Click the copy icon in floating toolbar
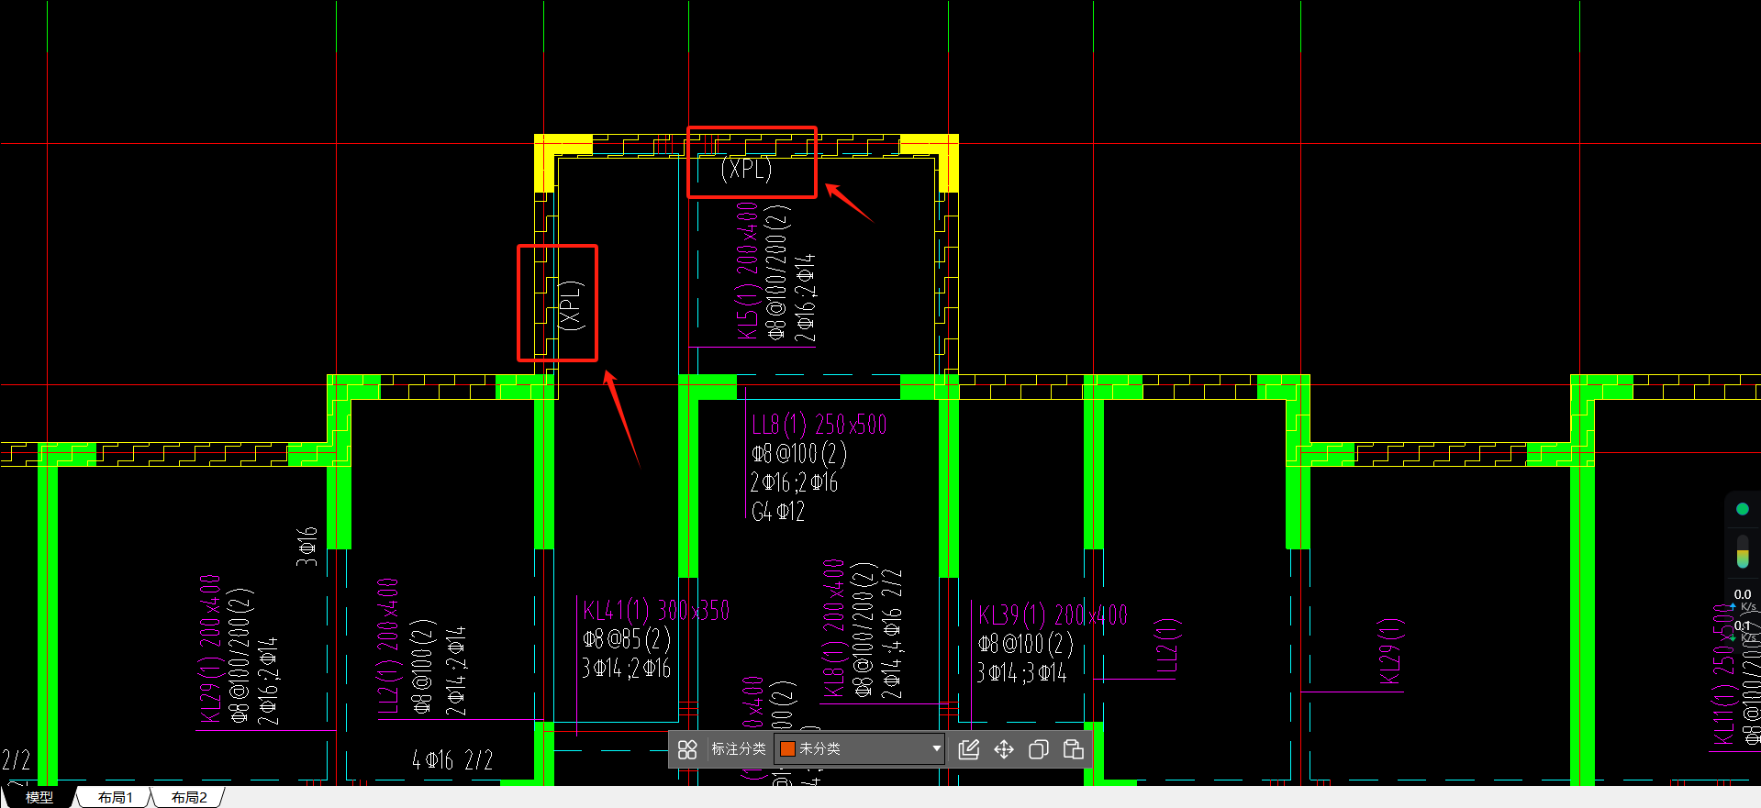Screen dimensions: 1761x808 pos(1039,749)
